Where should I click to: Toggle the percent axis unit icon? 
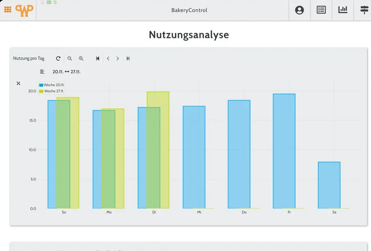tap(18, 83)
